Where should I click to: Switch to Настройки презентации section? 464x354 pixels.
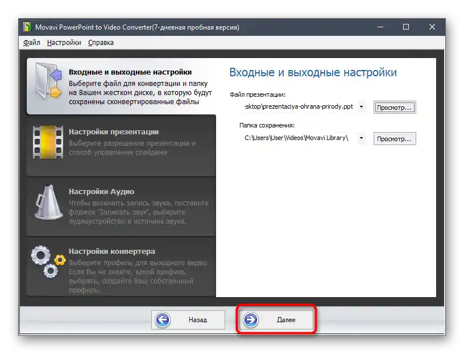pyautogui.click(x=121, y=146)
